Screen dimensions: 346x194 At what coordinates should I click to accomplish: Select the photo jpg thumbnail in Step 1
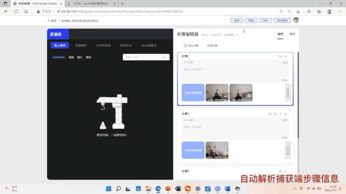tap(217, 92)
